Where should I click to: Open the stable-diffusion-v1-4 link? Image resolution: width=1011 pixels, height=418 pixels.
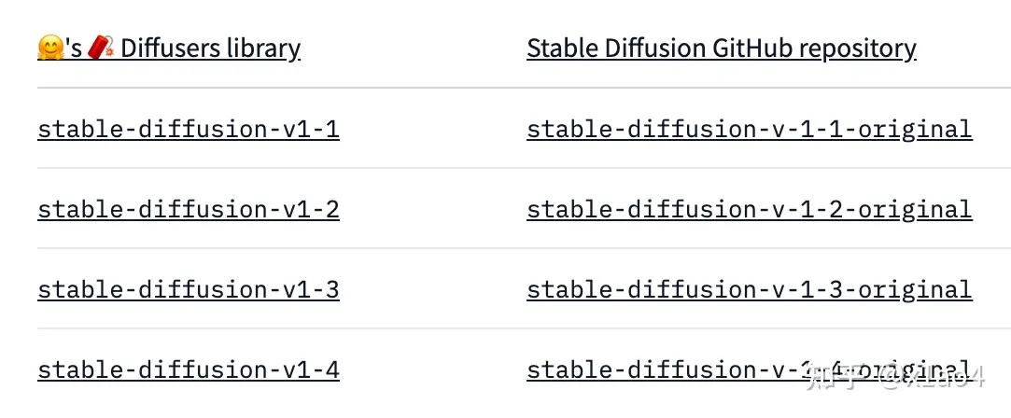point(189,370)
